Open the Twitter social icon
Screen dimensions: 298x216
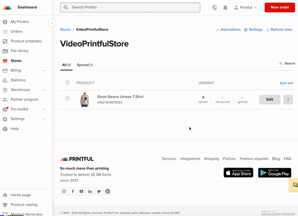pyautogui.click(x=99, y=191)
